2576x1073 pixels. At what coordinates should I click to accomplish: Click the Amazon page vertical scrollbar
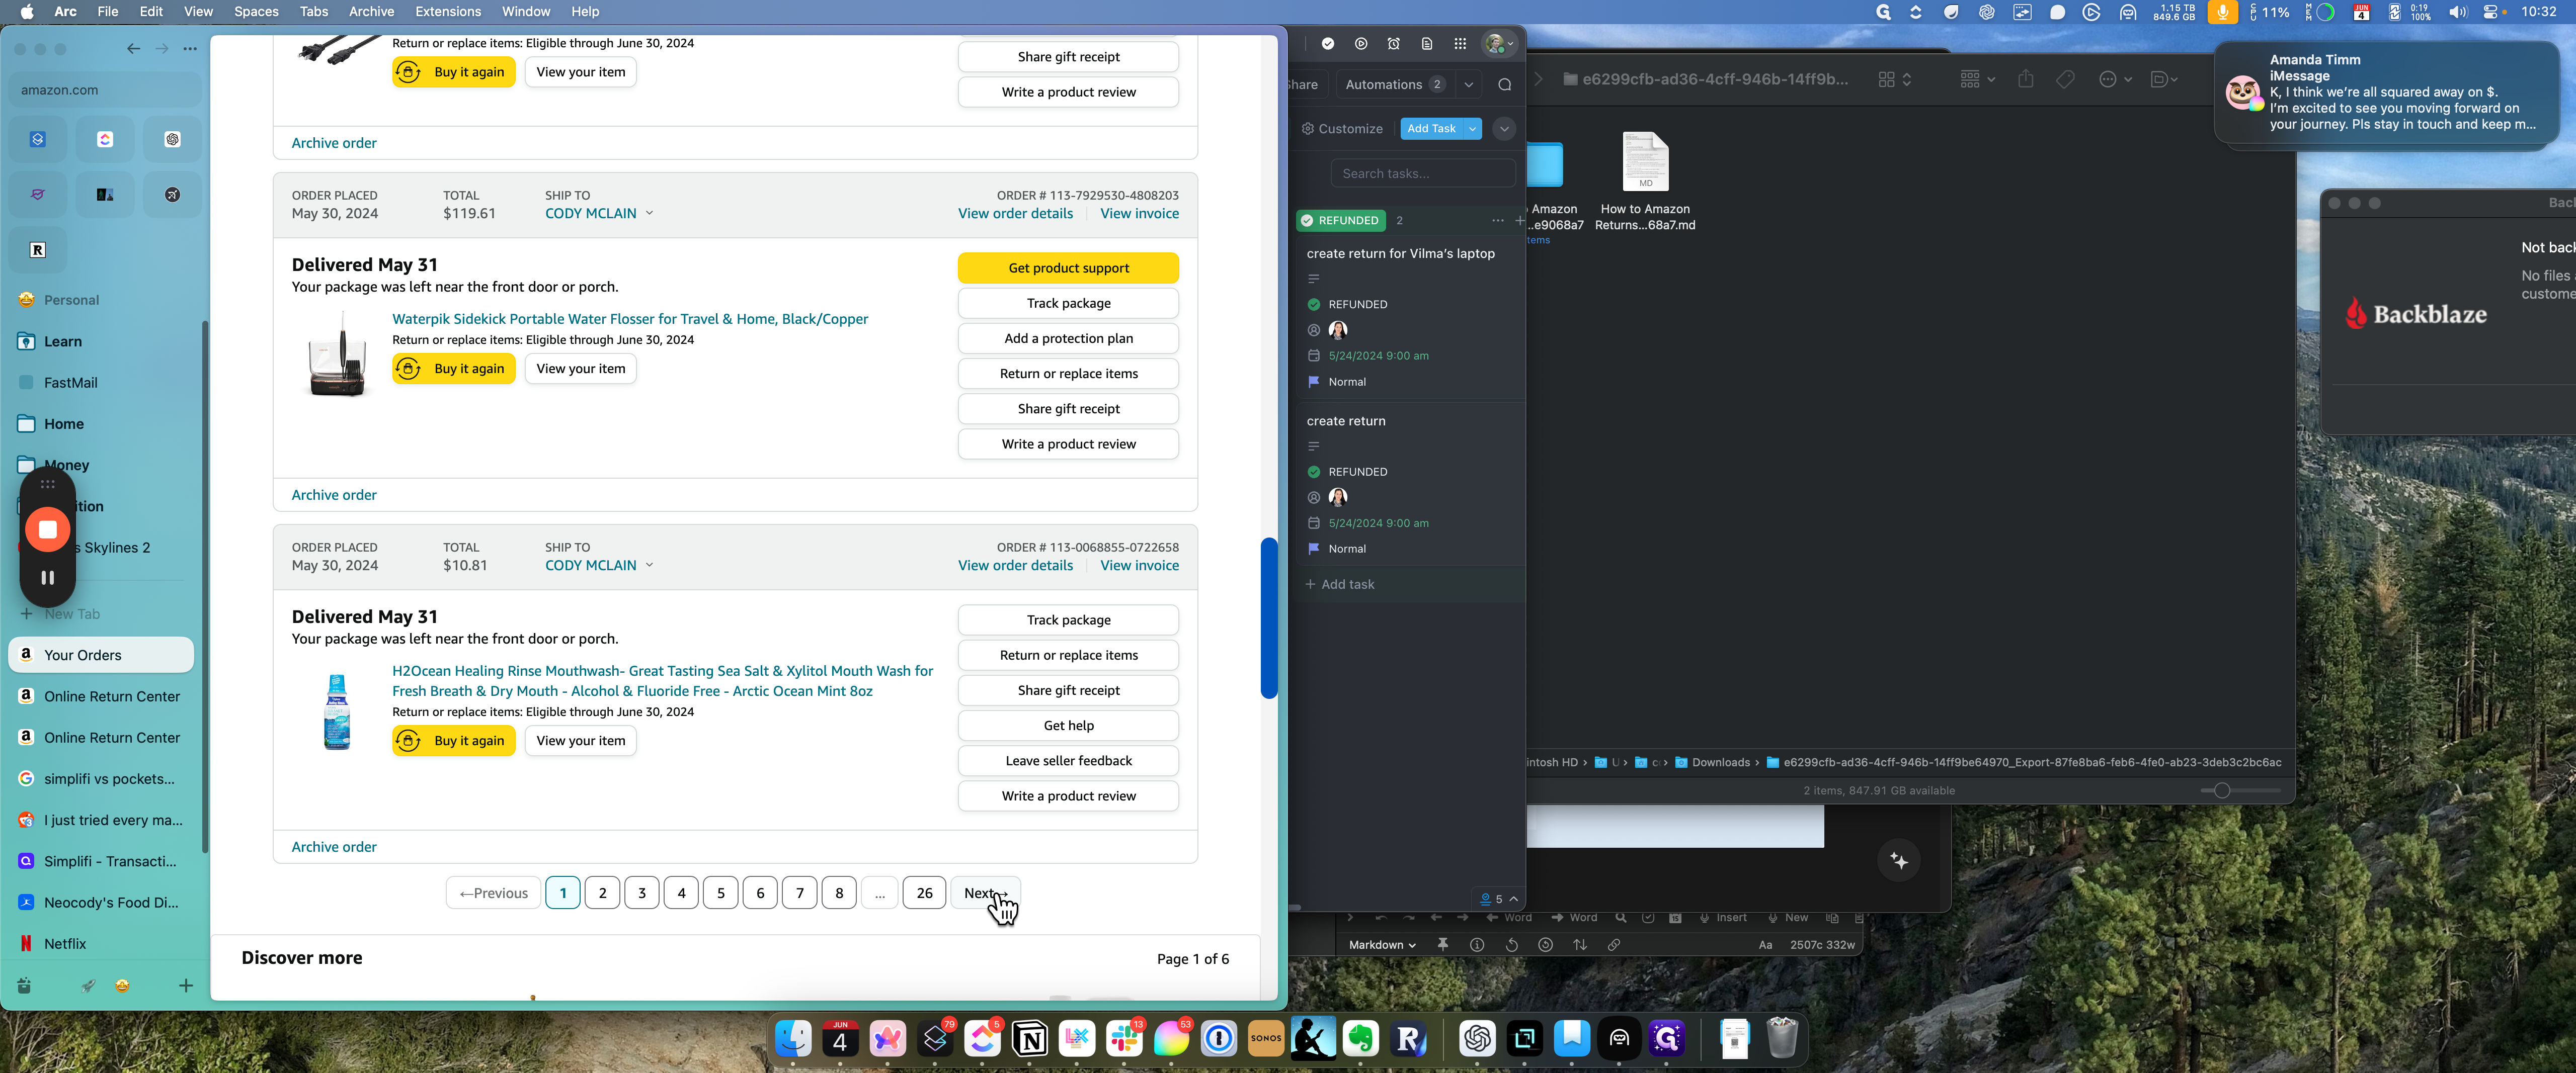(1269, 618)
